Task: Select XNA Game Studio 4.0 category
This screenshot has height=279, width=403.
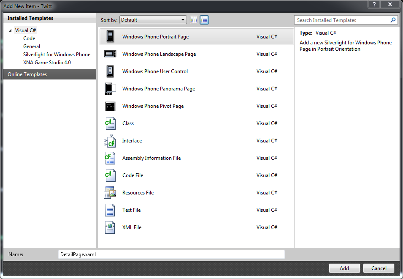Action: point(47,62)
